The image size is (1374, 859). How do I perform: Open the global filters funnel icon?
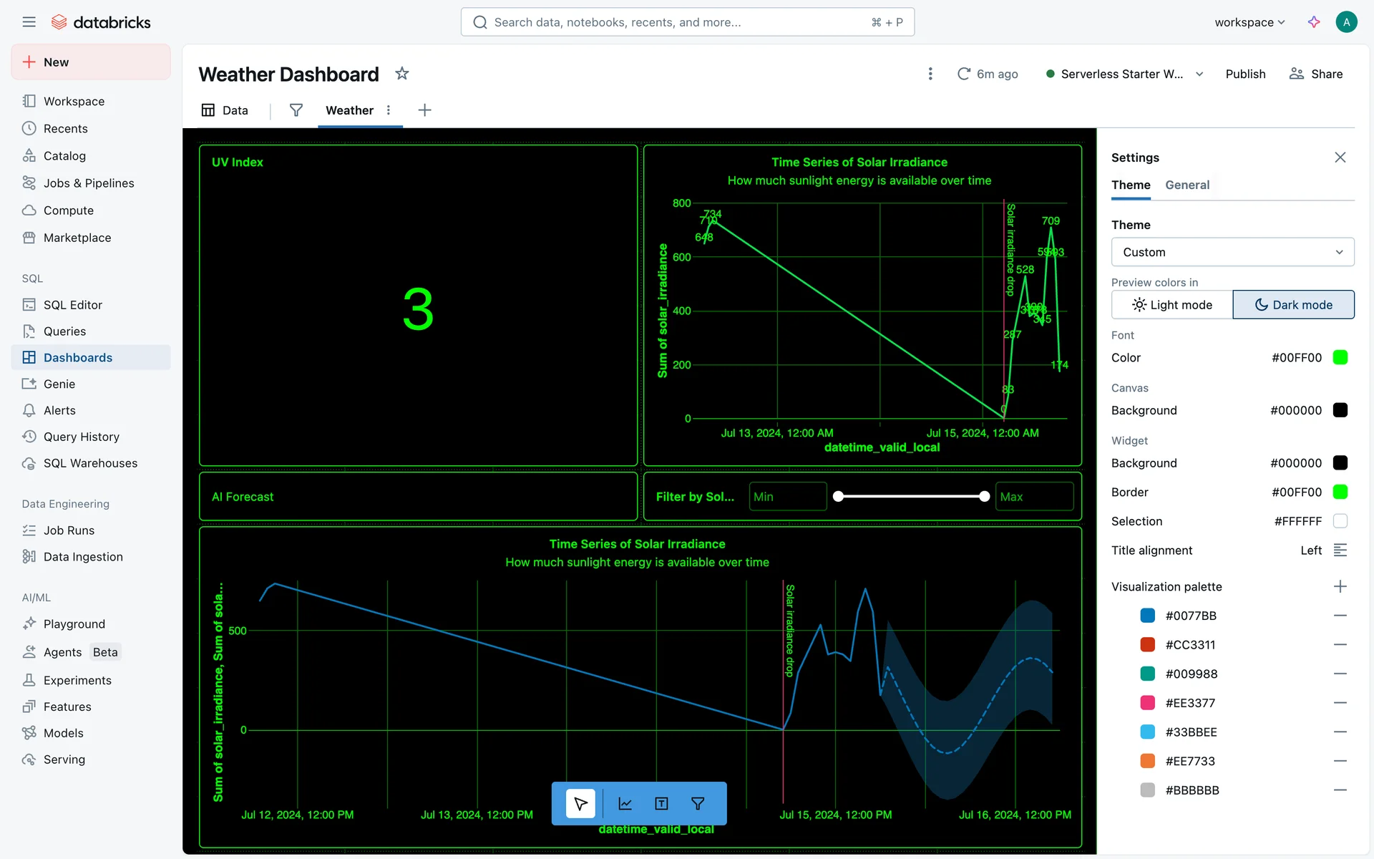[x=296, y=110]
